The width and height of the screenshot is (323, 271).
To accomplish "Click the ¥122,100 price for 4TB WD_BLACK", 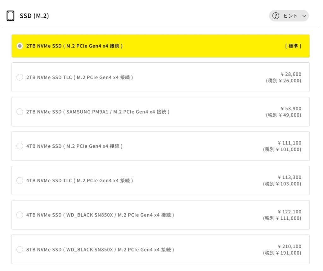I will tap(290, 212).
